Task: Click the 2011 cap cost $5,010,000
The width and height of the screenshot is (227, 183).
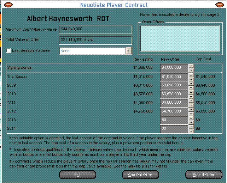Action: [x=205, y=103]
